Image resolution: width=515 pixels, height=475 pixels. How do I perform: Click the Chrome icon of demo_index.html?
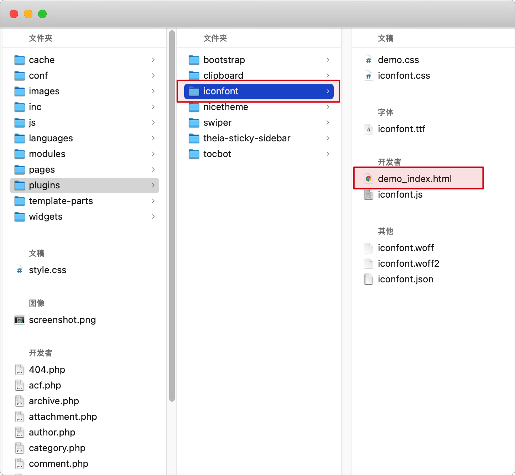(x=369, y=179)
